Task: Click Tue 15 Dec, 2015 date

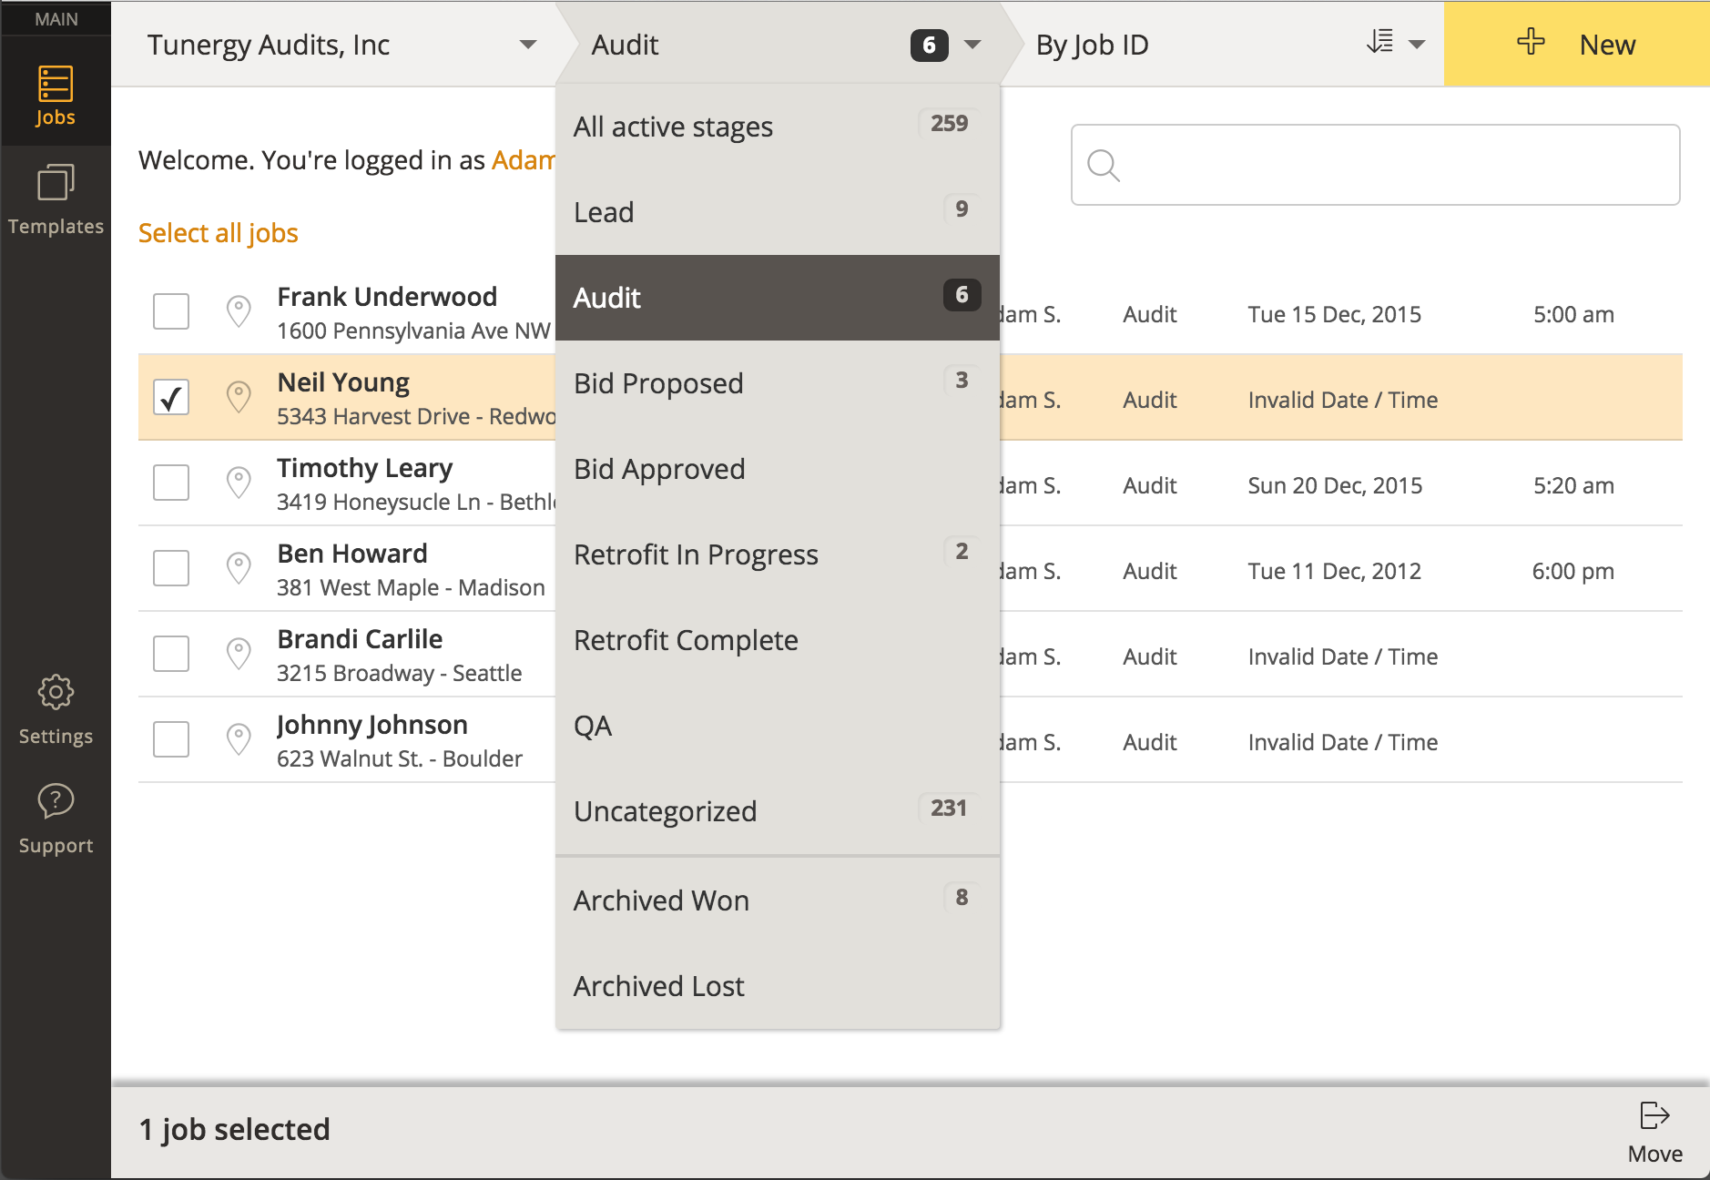Action: pos(1334,315)
